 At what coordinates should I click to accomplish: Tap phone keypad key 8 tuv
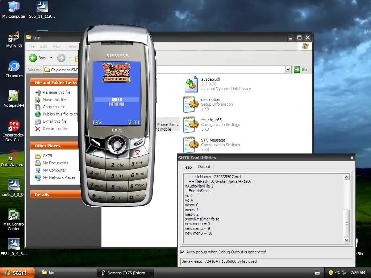click(117, 187)
